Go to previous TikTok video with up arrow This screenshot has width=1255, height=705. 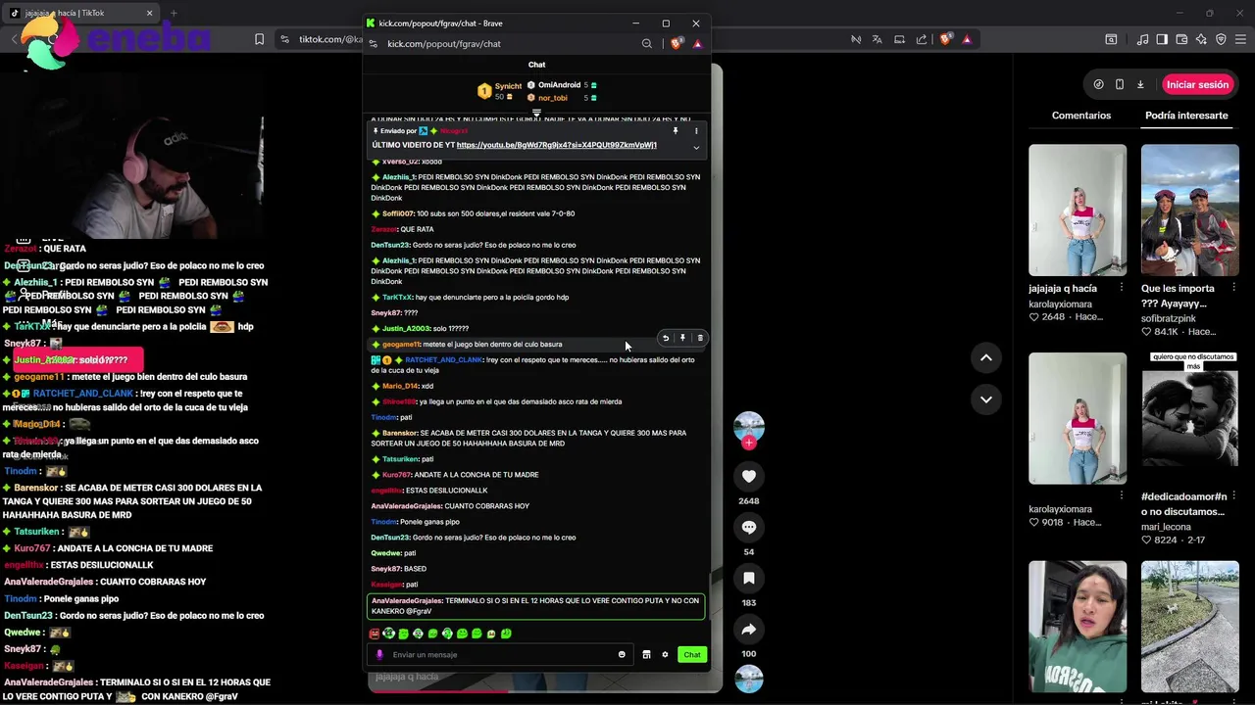tap(986, 357)
